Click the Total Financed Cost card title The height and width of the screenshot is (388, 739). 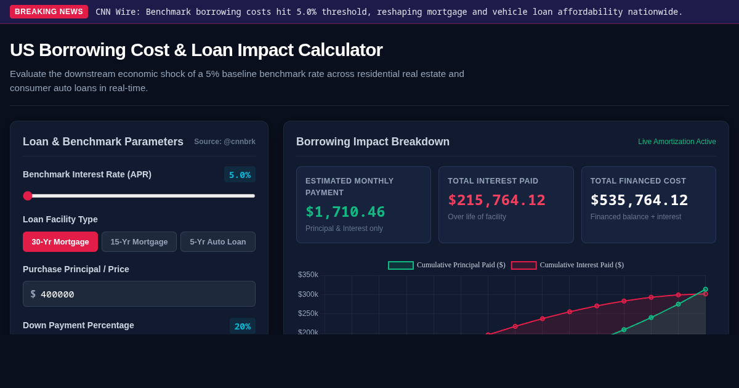(x=638, y=181)
